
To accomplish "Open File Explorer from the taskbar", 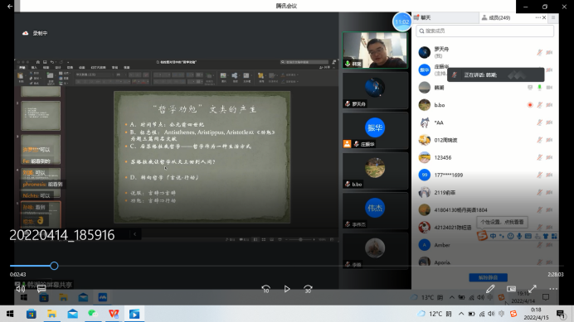I will point(51,314).
